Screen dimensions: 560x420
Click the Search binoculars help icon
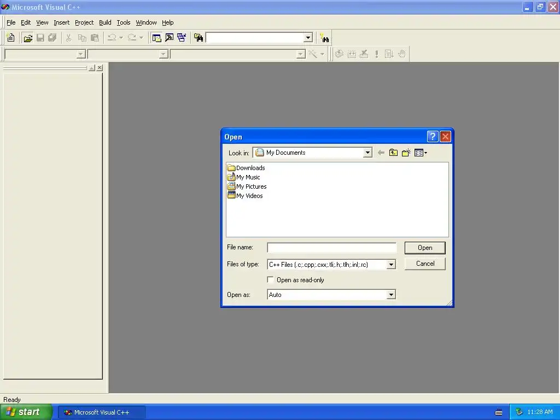tap(324, 38)
